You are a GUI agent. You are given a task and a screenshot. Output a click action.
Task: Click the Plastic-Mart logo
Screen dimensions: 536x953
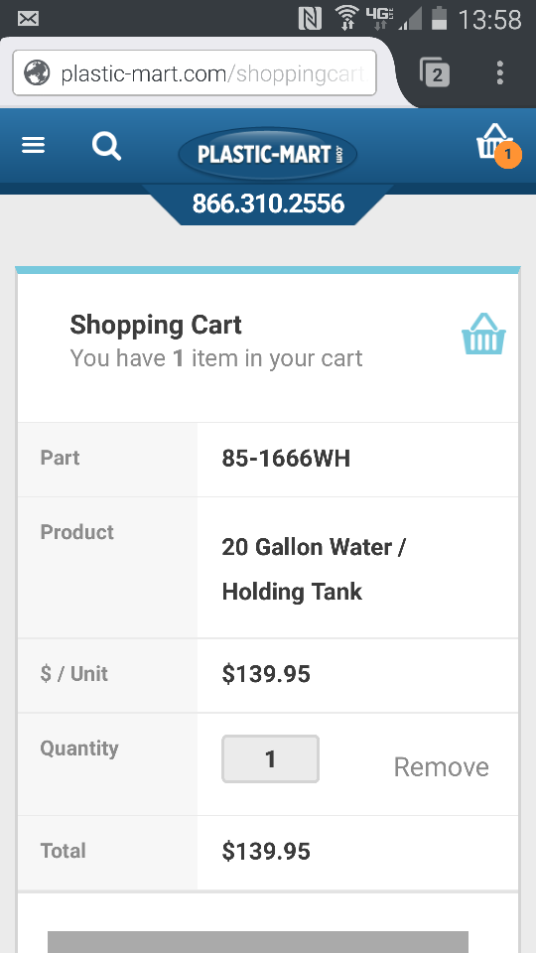tap(267, 154)
